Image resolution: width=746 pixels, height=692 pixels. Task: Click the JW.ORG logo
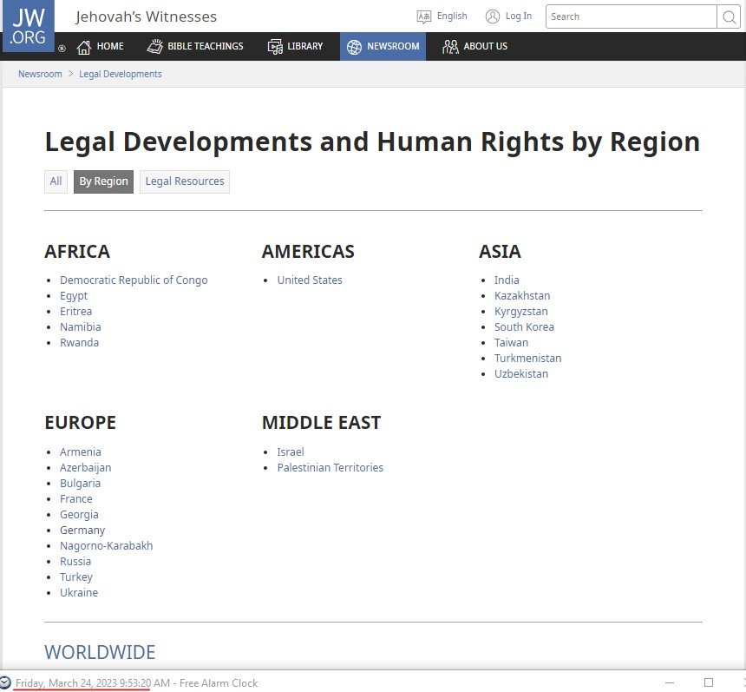pyautogui.click(x=28, y=25)
